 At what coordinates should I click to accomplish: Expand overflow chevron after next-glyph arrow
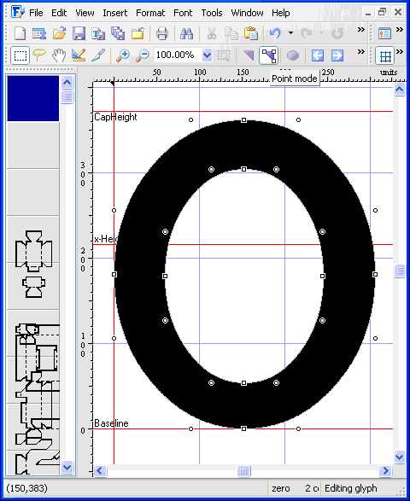[x=361, y=52]
